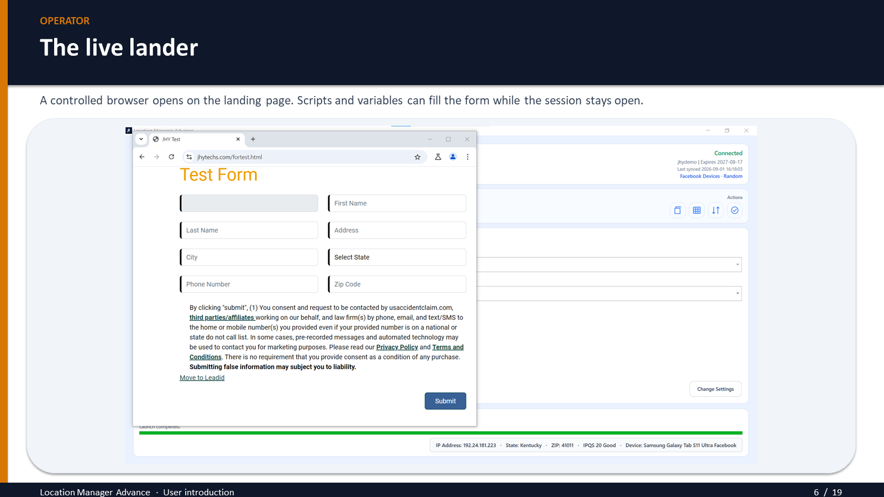Close the JHY Test browser window
884x497 pixels.
point(467,139)
